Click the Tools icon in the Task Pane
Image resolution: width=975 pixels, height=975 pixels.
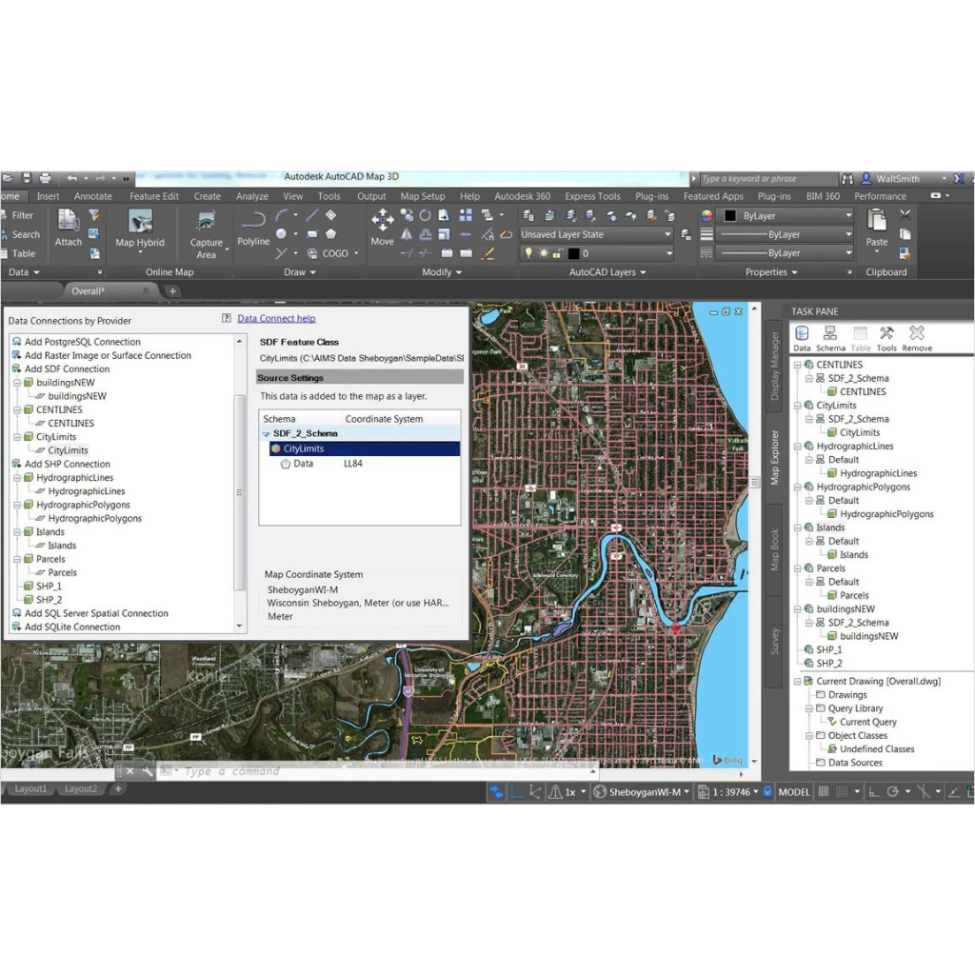click(886, 336)
